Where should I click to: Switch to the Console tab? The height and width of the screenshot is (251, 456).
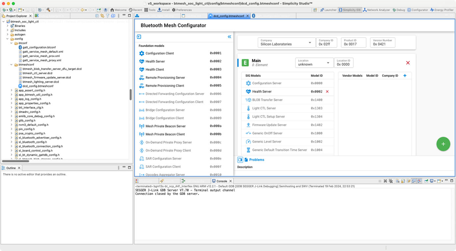tap(221, 181)
